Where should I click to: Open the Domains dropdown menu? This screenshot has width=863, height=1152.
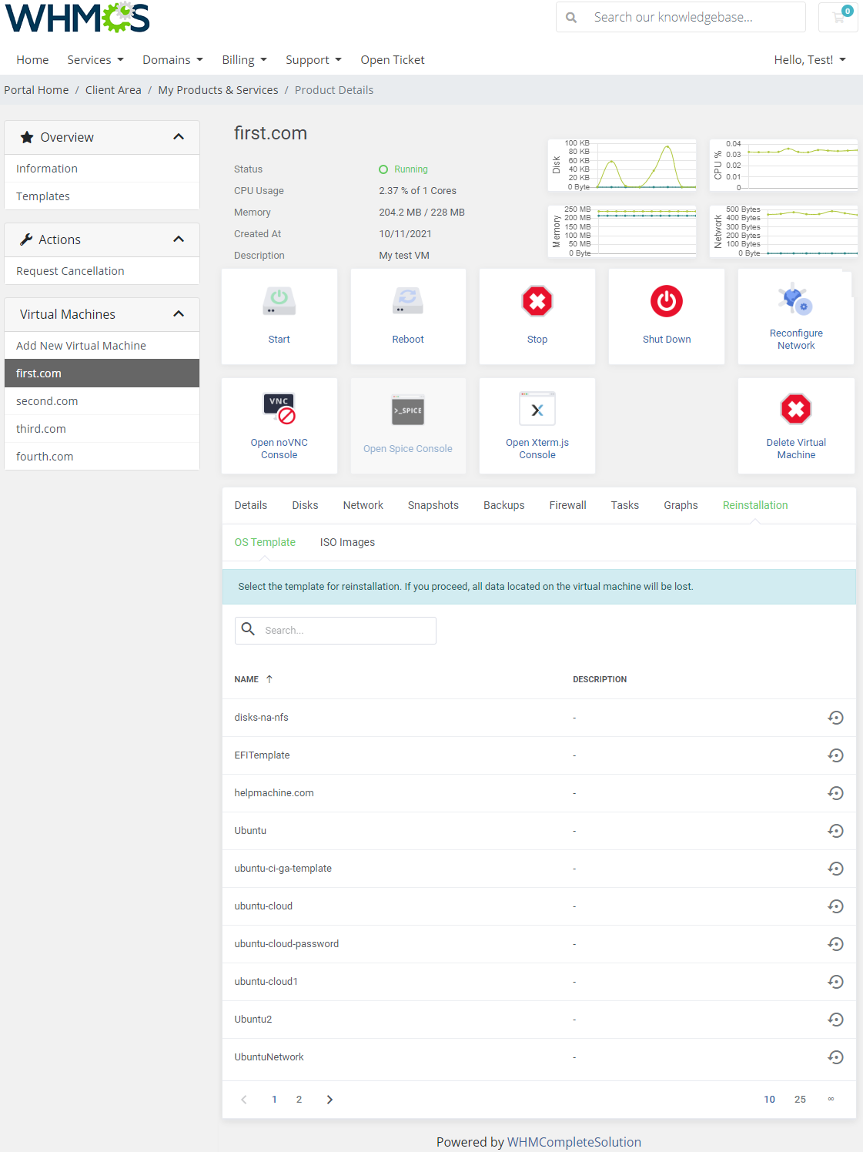[x=172, y=60]
